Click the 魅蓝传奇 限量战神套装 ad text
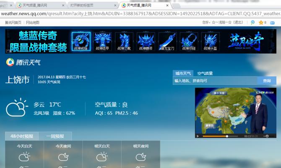The width and height of the screenshot is (281, 168). point(38,42)
